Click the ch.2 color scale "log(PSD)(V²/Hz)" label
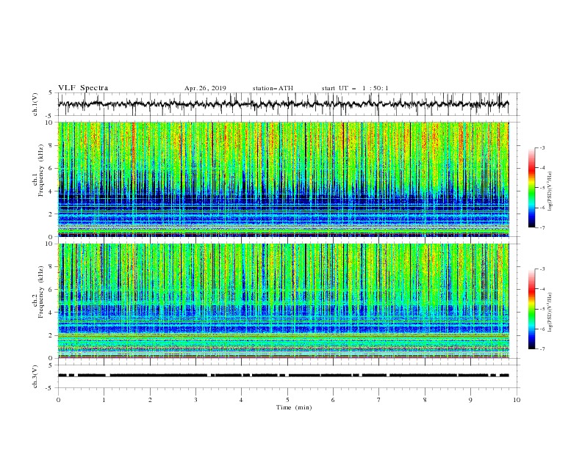Viewport: 582px width, 449px height. pos(550,312)
